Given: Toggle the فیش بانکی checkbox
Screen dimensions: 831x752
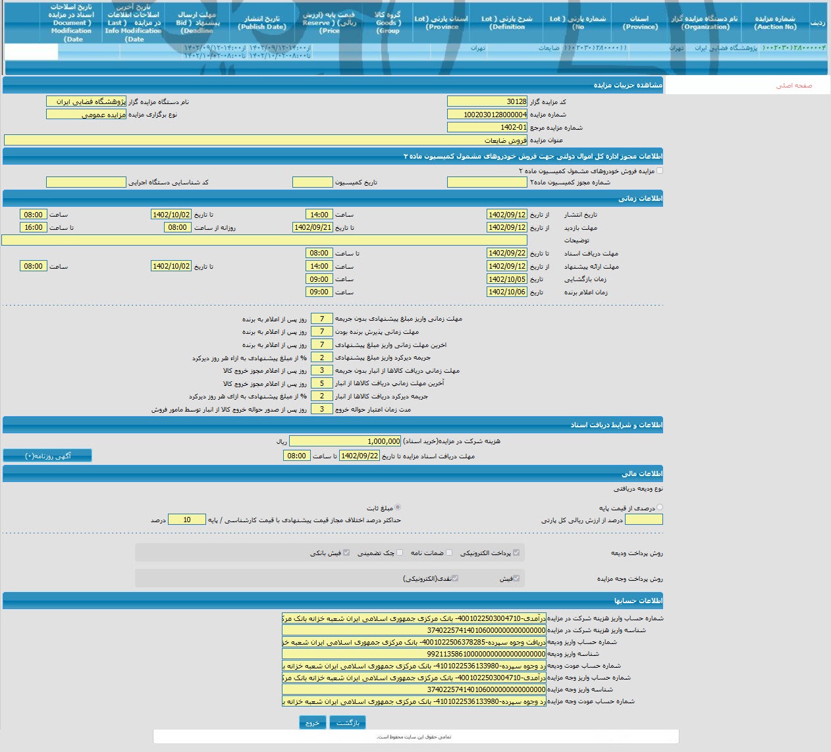Looking at the screenshot, I should point(346,552).
